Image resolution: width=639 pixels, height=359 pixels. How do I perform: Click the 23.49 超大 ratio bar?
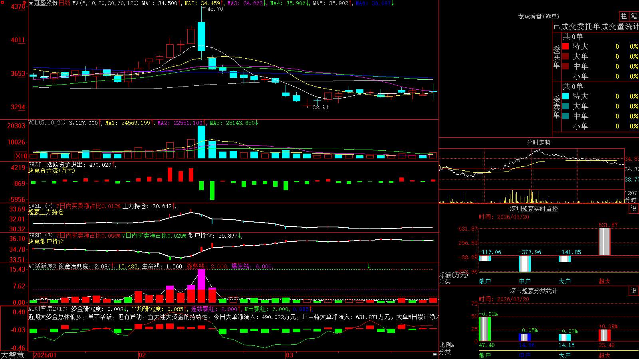605,335
